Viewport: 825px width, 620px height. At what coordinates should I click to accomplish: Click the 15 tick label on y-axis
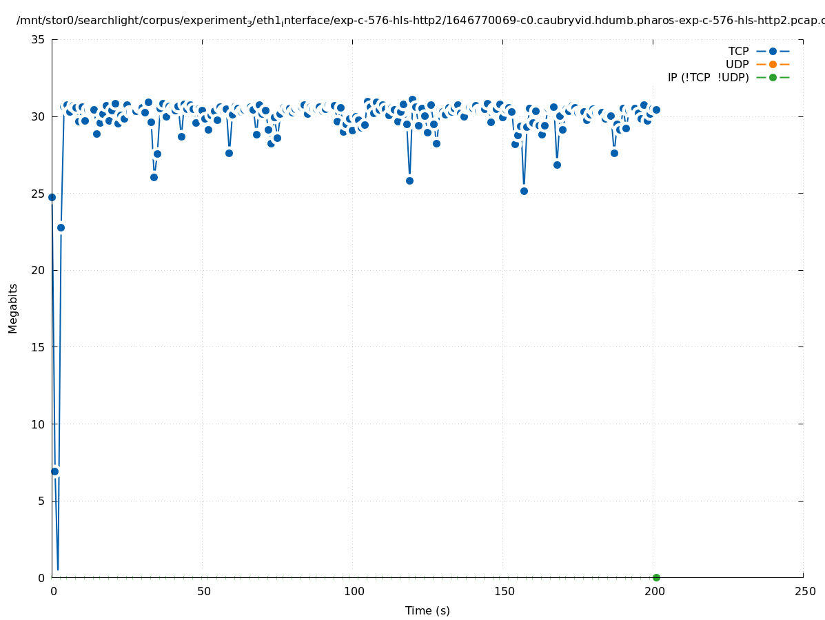[x=38, y=347]
